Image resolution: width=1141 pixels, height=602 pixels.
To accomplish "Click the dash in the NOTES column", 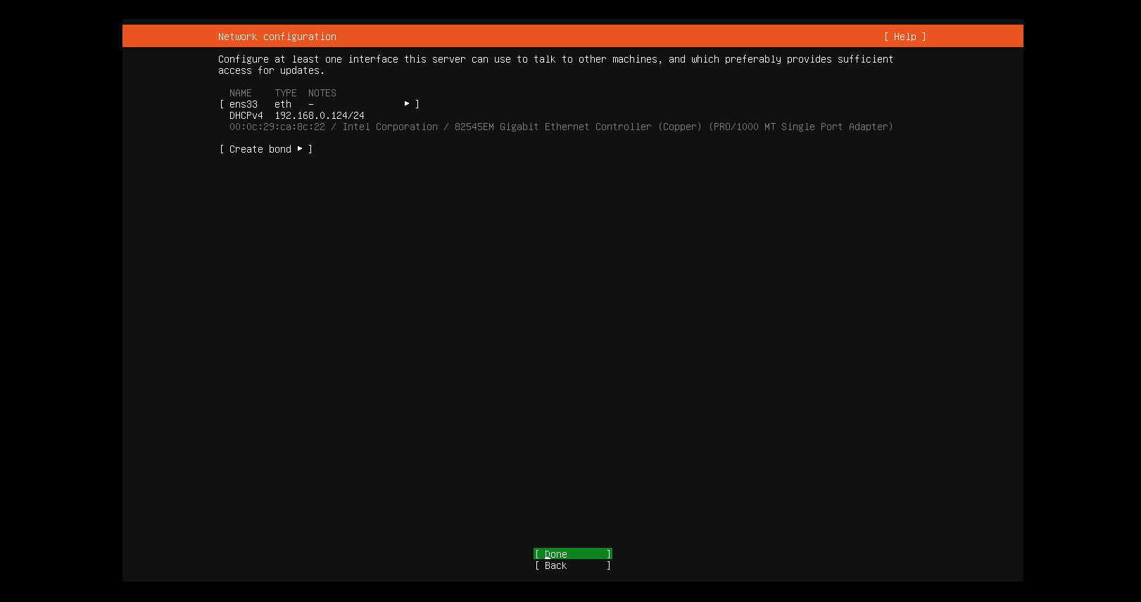I will click(311, 104).
